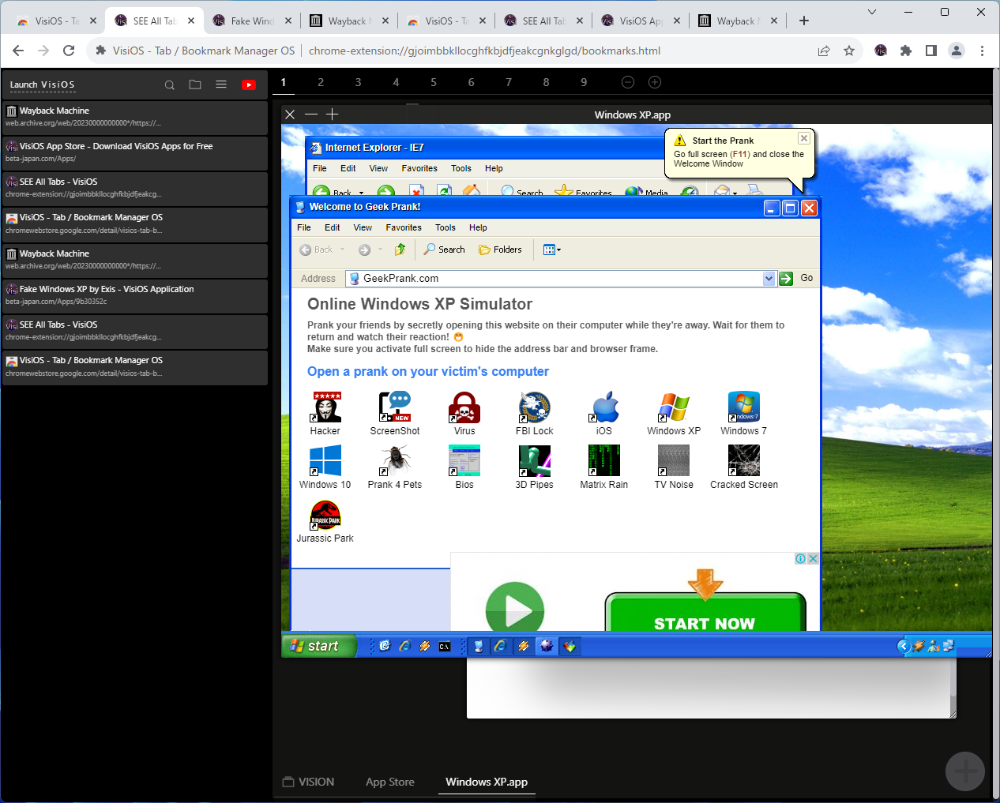
Task: Expand the address bar dropdown arrow
Action: pyautogui.click(x=769, y=278)
